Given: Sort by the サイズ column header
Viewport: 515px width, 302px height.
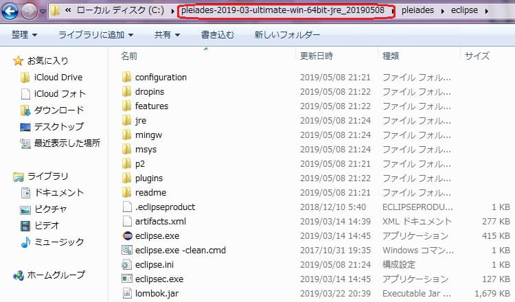Looking at the screenshot, I should tap(477, 56).
